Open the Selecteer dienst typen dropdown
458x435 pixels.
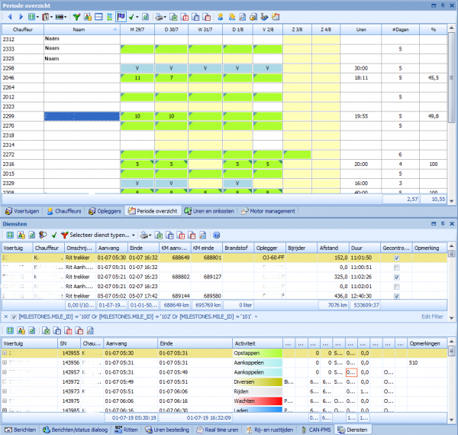click(x=134, y=235)
